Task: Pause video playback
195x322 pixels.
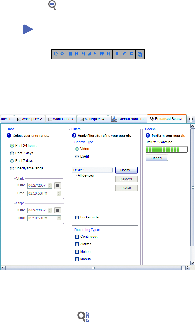Action: (70, 54)
